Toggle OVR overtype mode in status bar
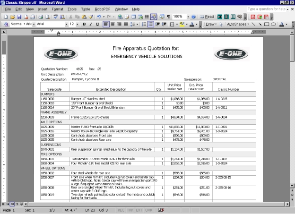 click(x=148, y=210)
